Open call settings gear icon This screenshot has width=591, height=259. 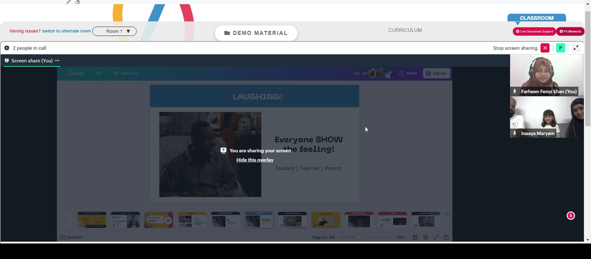pos(7,48)
